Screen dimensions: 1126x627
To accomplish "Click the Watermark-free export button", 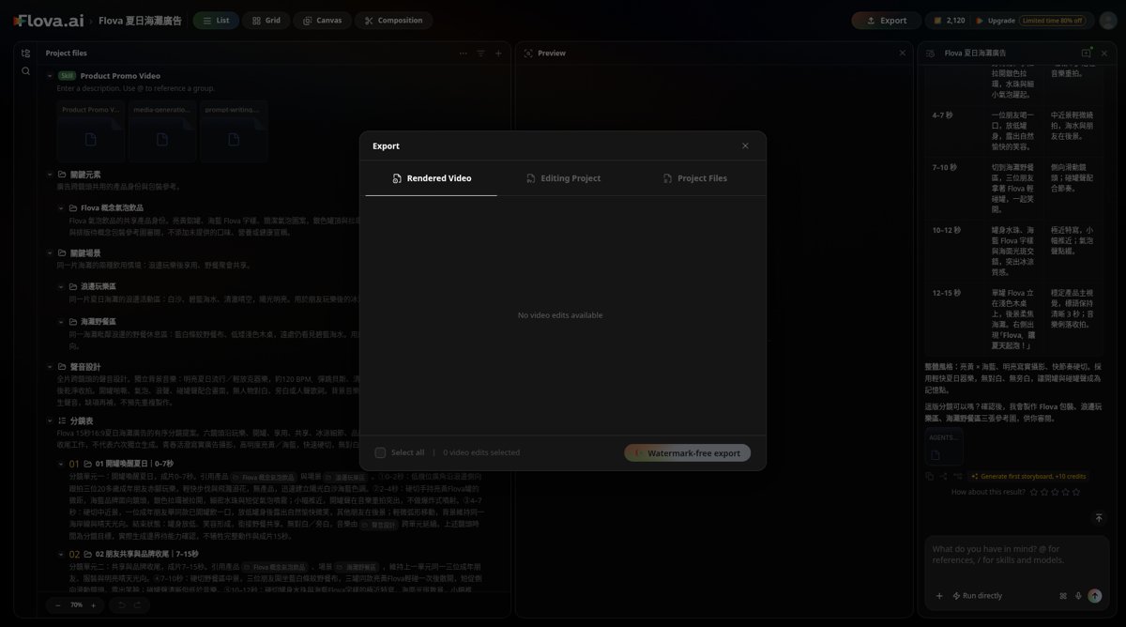I will (688, 452).
